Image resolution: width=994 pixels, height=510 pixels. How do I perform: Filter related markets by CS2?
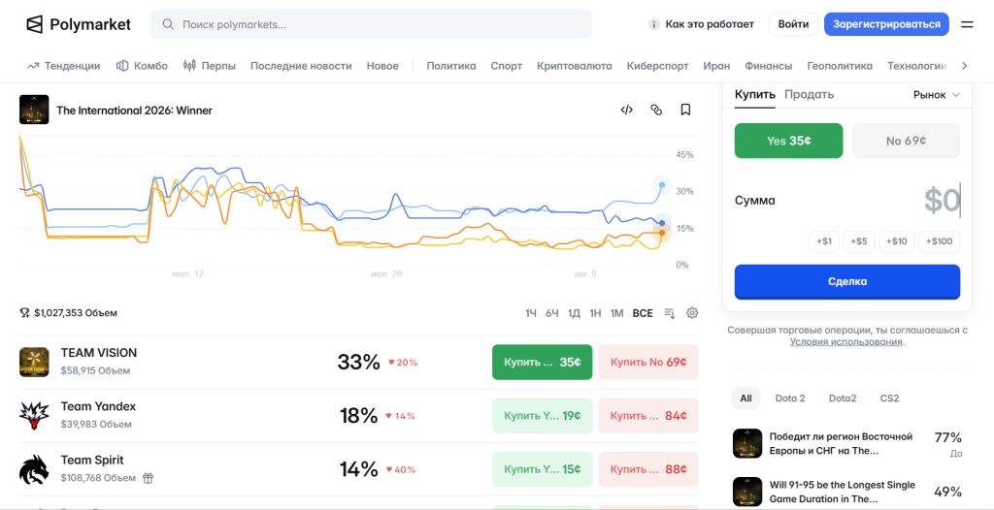[889, 398]
